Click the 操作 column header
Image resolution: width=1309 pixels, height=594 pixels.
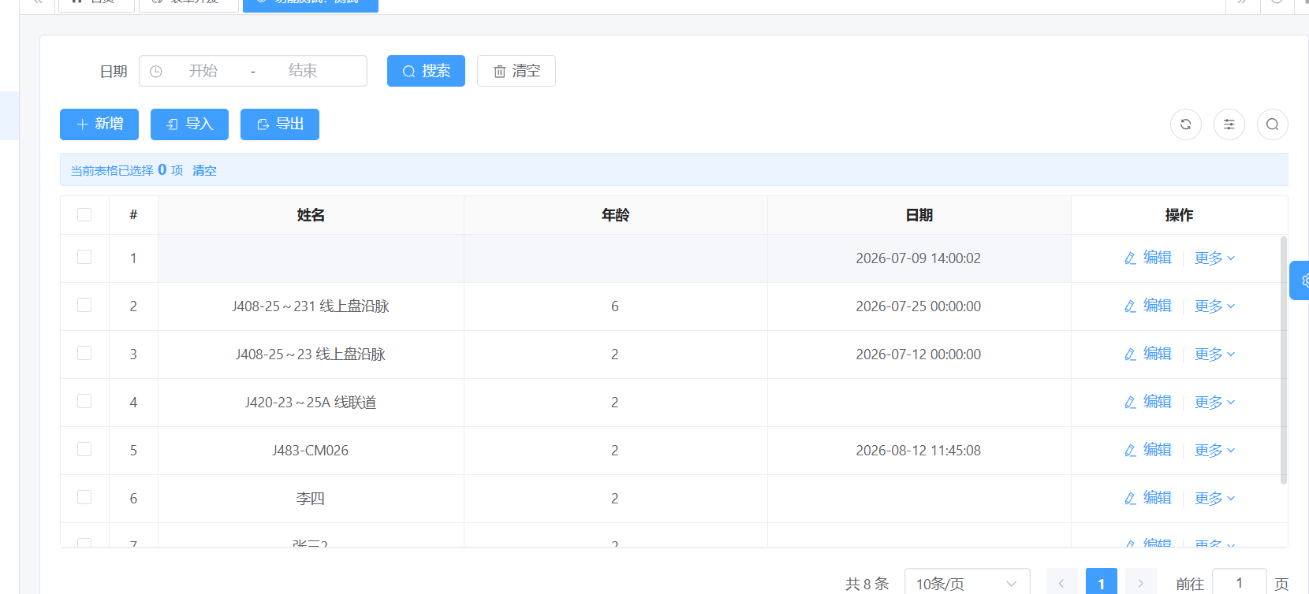pyautogui.click(x=1179, y=215)
